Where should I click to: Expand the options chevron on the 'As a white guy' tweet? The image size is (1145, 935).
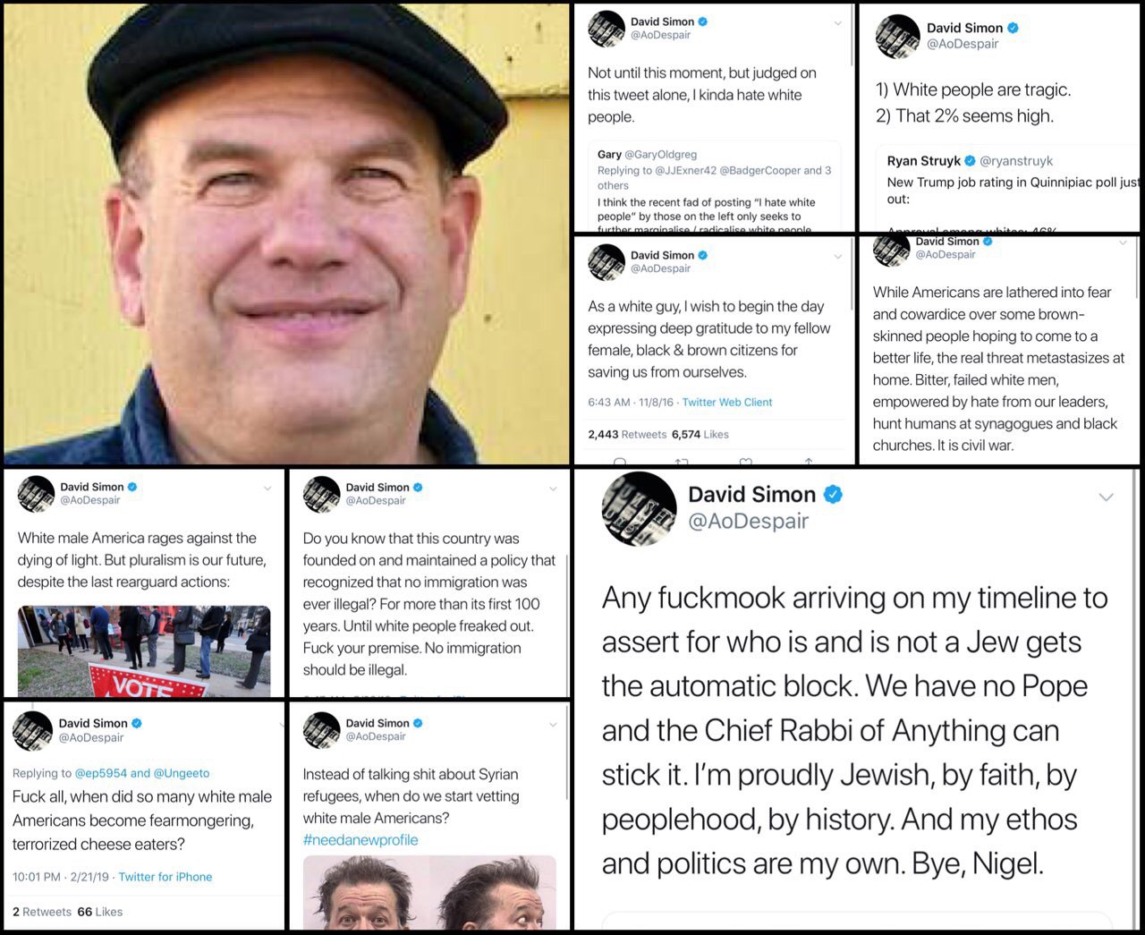click(838, 257)
